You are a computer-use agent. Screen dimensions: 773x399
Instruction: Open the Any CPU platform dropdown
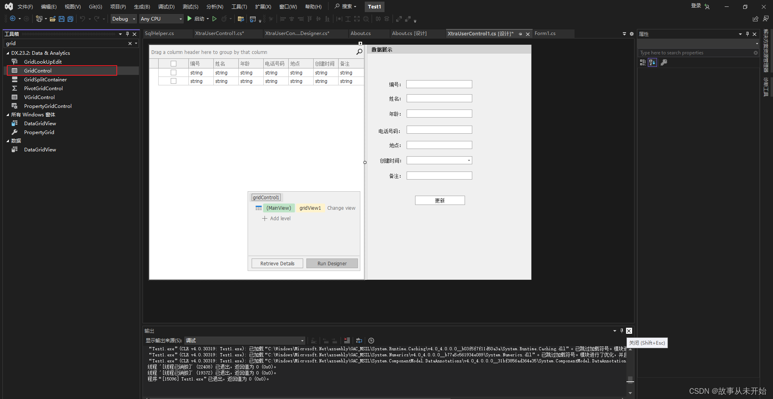pyautogui.click(x=180, y=19)
